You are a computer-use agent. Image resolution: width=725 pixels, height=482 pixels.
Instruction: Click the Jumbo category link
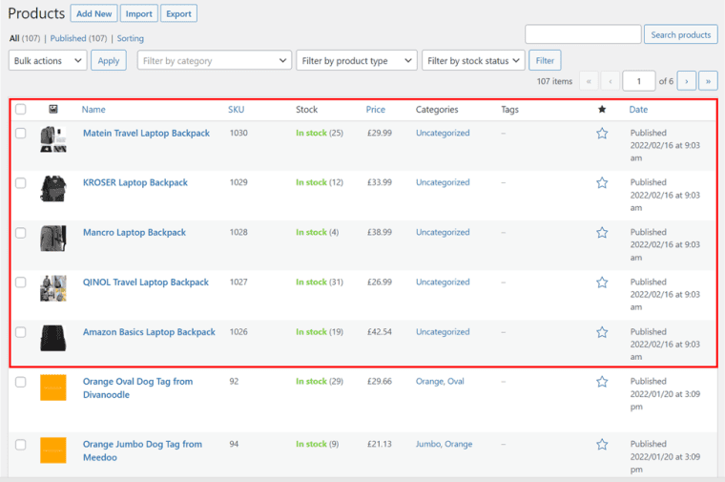pyautogui.click(x=428, y=444)
